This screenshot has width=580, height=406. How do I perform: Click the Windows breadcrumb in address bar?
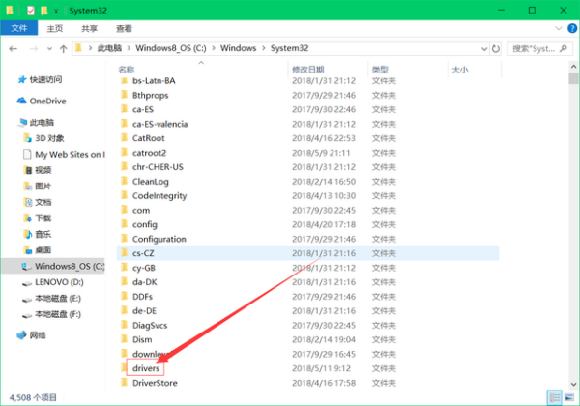[x=236, y=47]
